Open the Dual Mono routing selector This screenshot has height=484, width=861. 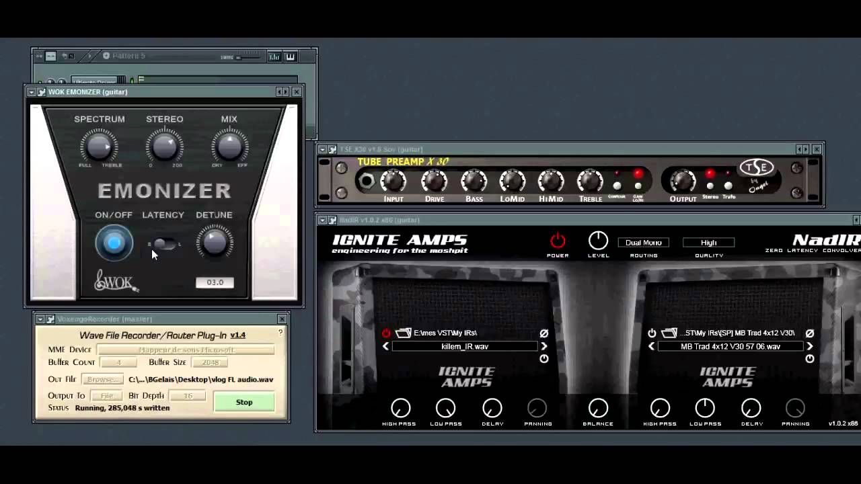click(x=644, y=243)
